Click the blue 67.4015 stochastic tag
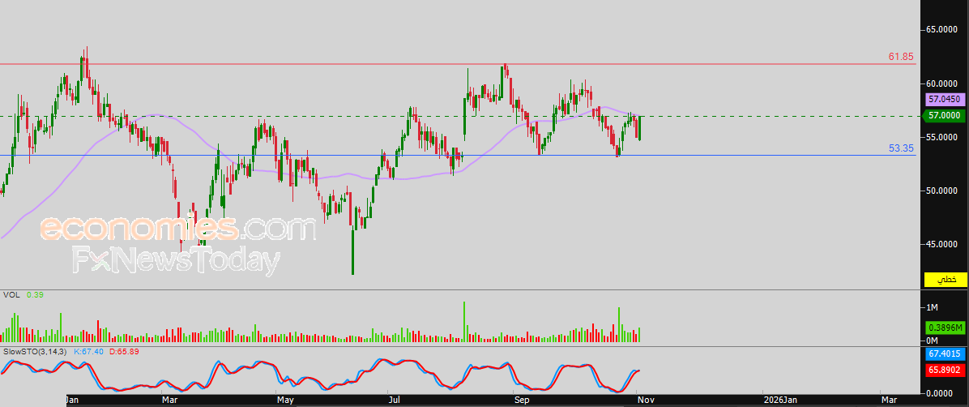This screenshot has height=407, width=969. 945,354
